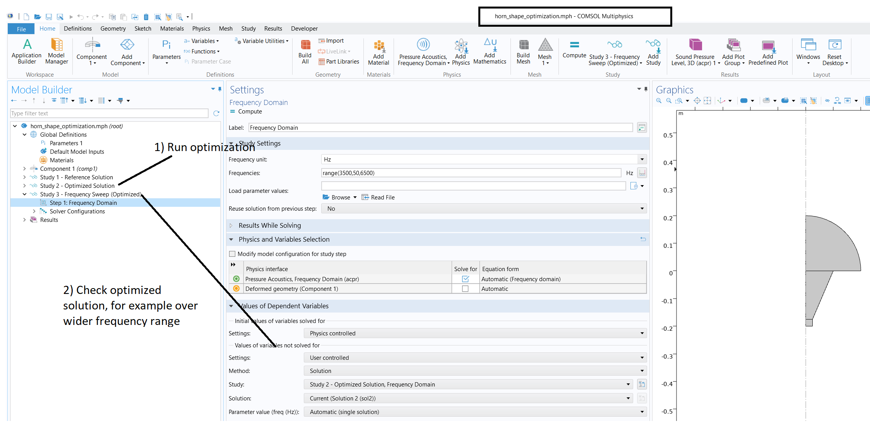The image size is (870, 426).
Task: Click the Type filter text field
Action: click(x=109, y=113)
